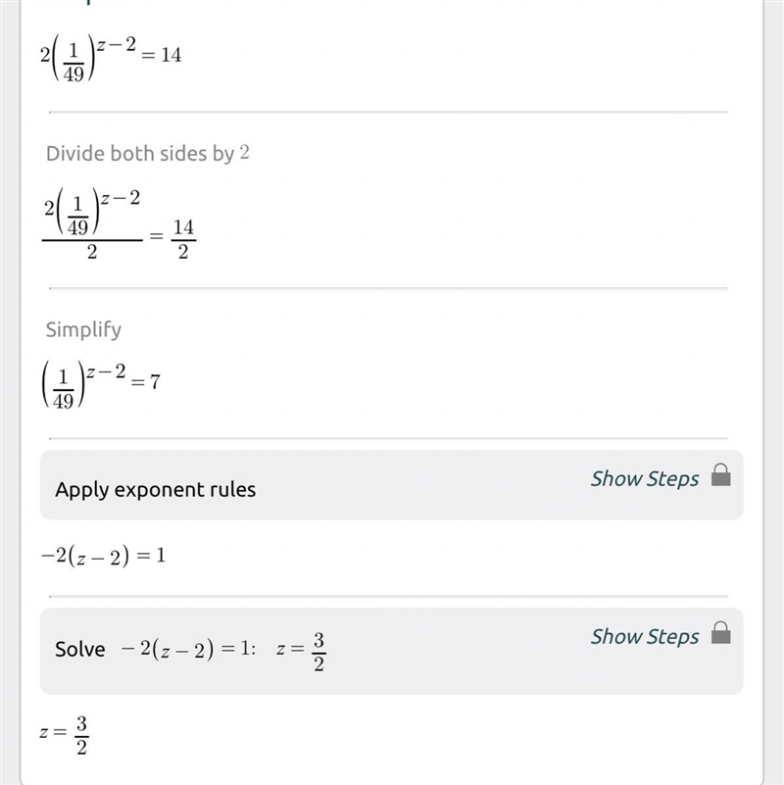Select the original equation equal to 14
784x785 pixels.
click(111, 58)
